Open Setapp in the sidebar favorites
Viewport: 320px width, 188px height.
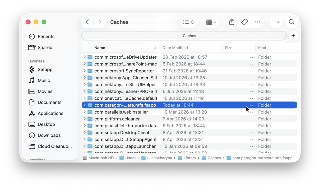click(45, 69)
